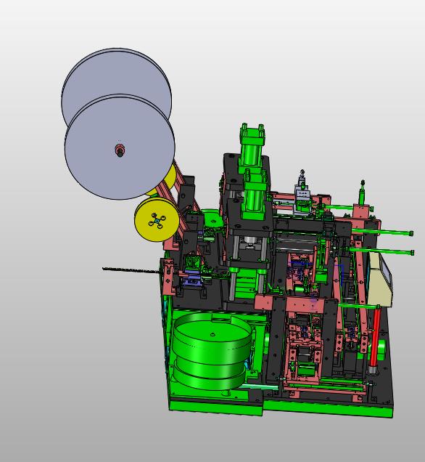The height and width of the screenshot is (462, 425).
Task: Select the front large gray reel disc
Action: coord(120,147)
